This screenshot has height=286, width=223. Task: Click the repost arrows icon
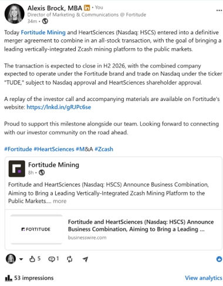70,259
